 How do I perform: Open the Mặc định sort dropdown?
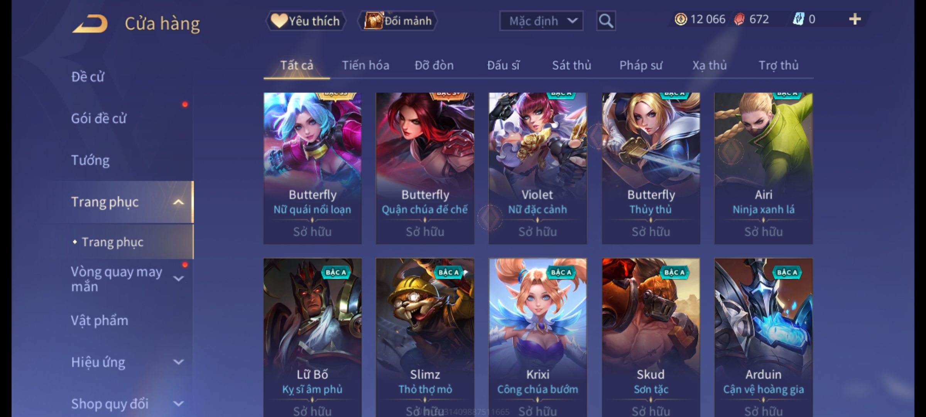tap(541, 21)
